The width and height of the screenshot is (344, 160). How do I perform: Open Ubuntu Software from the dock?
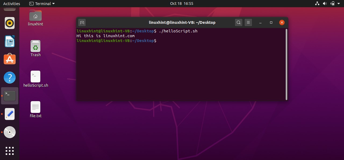pyautogui.click(x=10, y=59)
